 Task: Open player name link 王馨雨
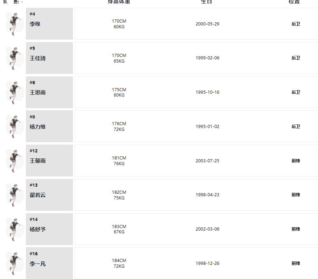pos(38,161)
